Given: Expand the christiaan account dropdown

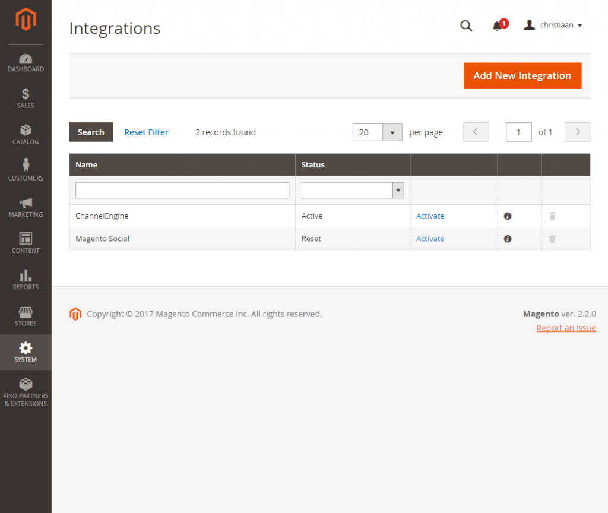Looking at the screenshot, I should [x=553, y=25].
